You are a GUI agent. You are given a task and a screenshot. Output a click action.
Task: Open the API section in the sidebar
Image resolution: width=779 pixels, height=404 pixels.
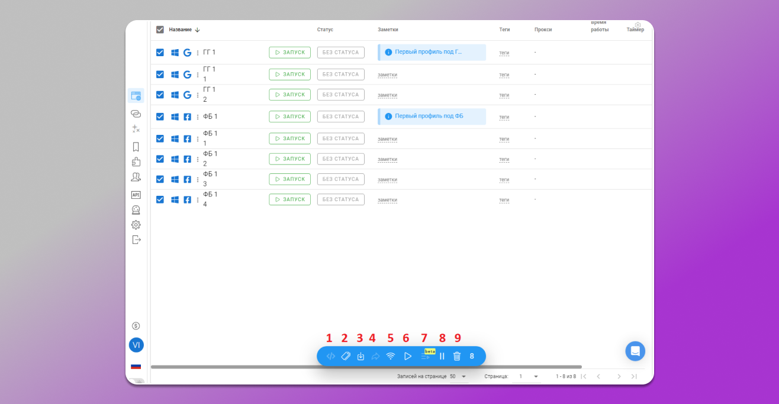pos(136,195)
